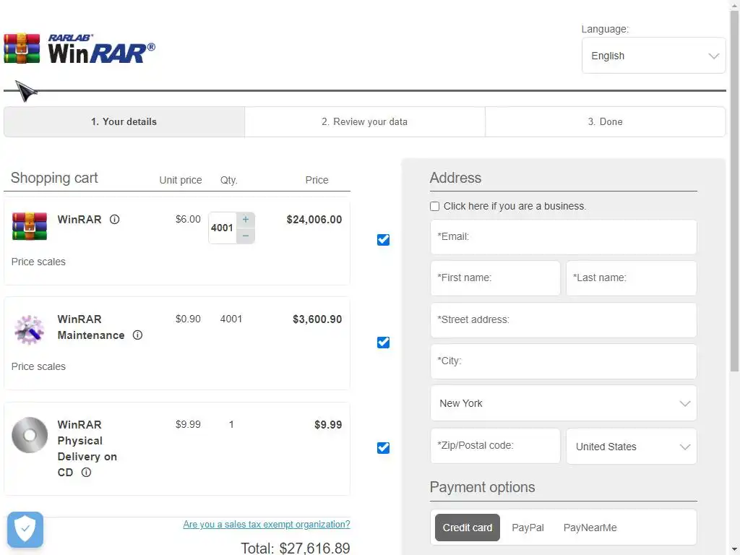Open the Language dropdown showing English
Viewport: 740px width, 555px height.
(653, 56)
